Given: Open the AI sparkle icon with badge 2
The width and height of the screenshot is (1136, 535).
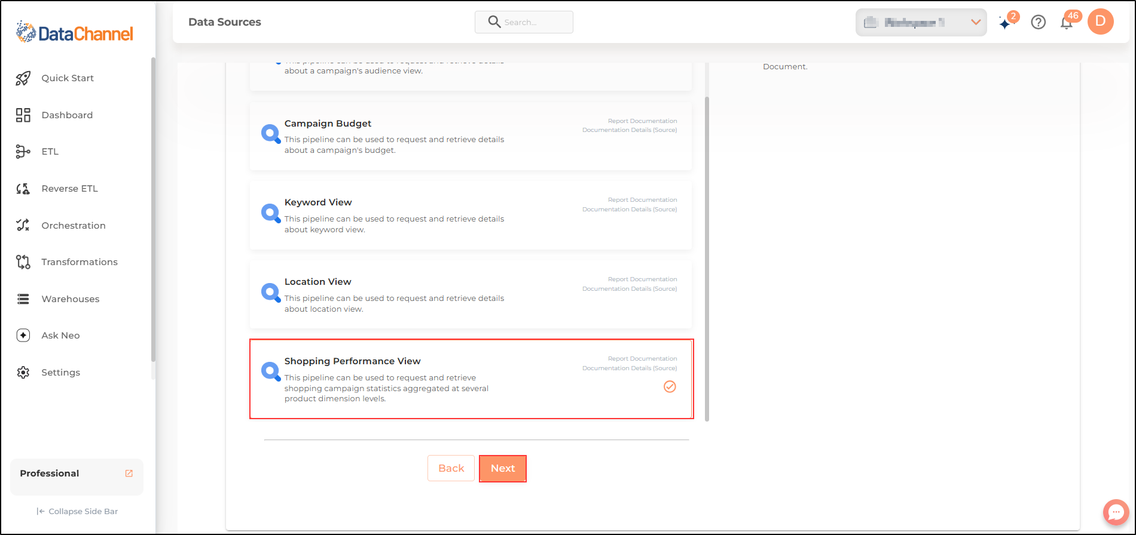Looking at the screenshot, I should 1006,23.
